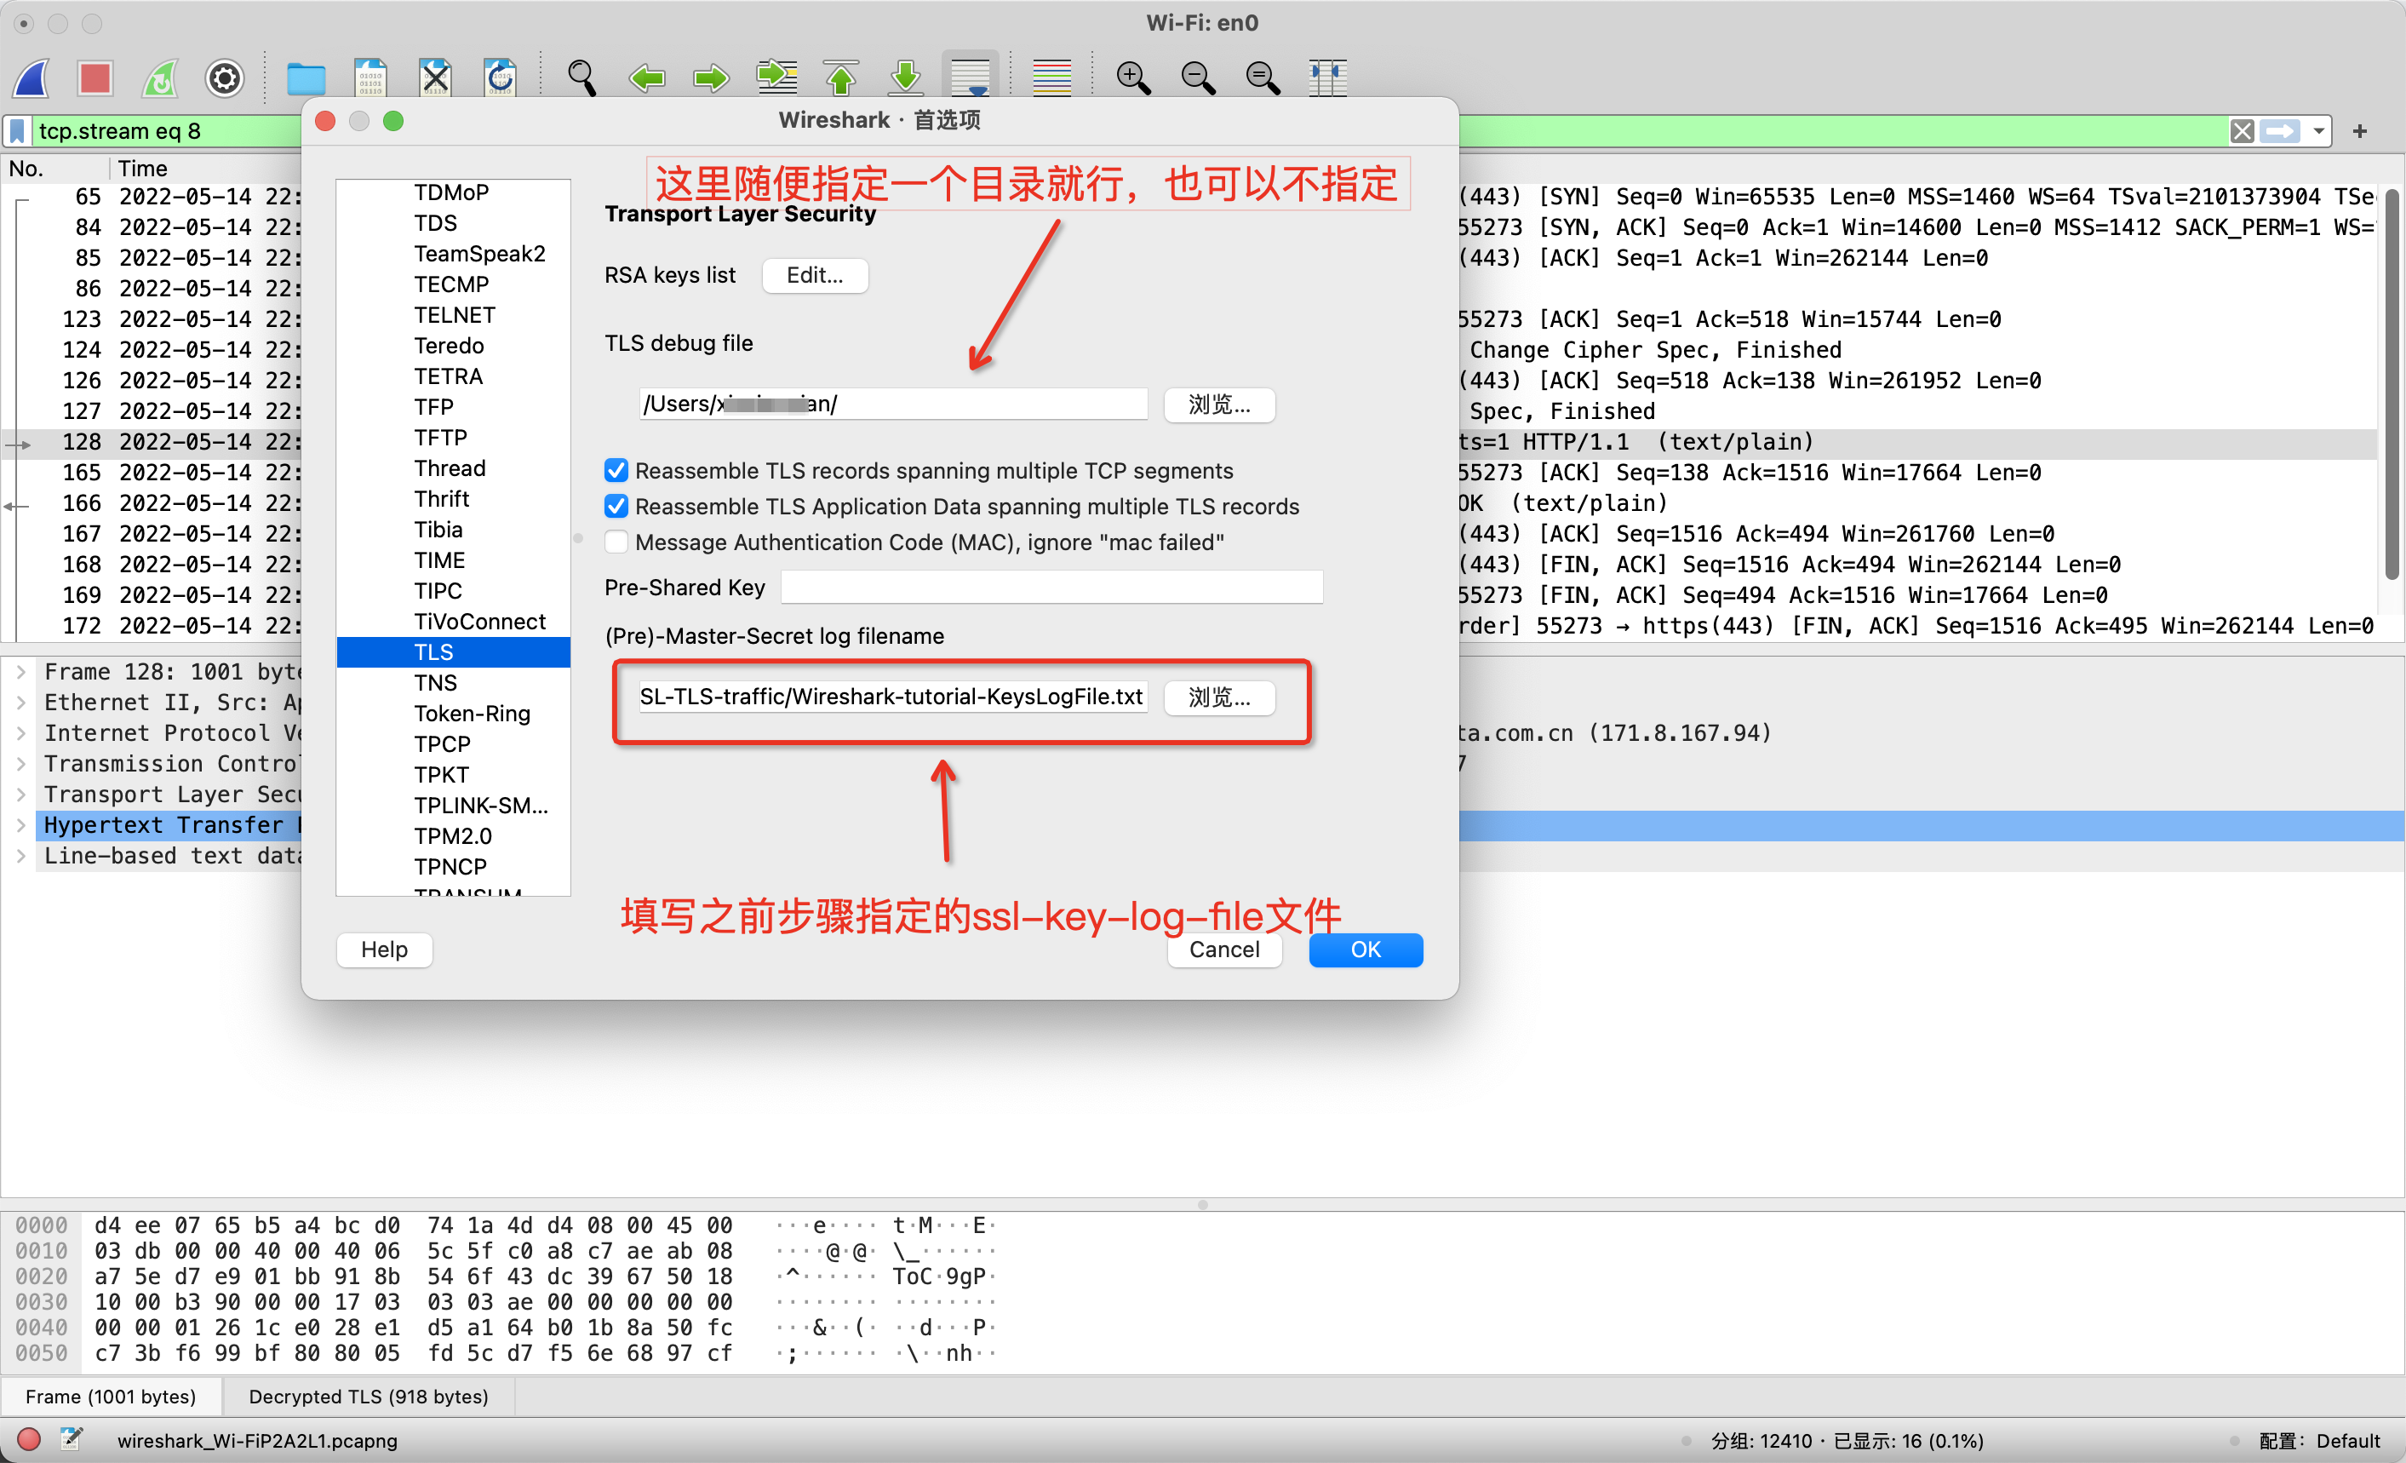Uncheck Reassemble TLS Application Data option

(616, 506)
